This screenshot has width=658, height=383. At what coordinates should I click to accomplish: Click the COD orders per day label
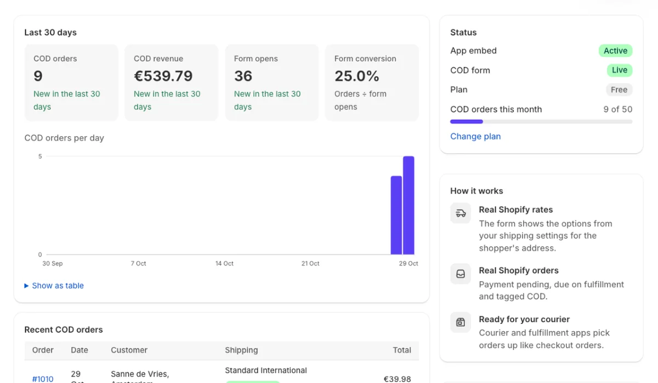point(64,138)
